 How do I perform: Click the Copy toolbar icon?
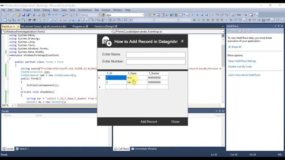[x=39, y=15]
